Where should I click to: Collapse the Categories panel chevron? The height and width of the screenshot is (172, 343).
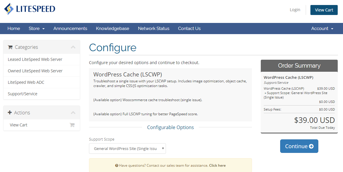(73, 47)
